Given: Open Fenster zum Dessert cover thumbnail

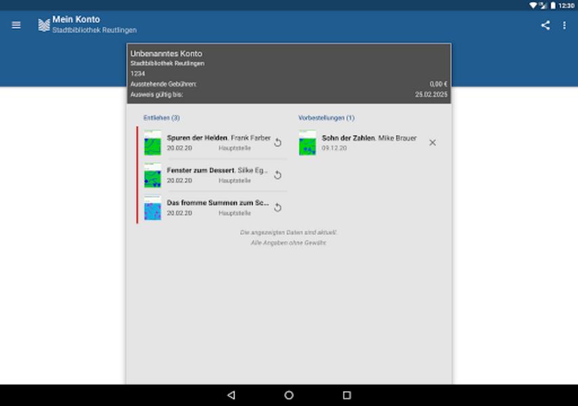Looking at the screenshot, I should pos(152,175).
